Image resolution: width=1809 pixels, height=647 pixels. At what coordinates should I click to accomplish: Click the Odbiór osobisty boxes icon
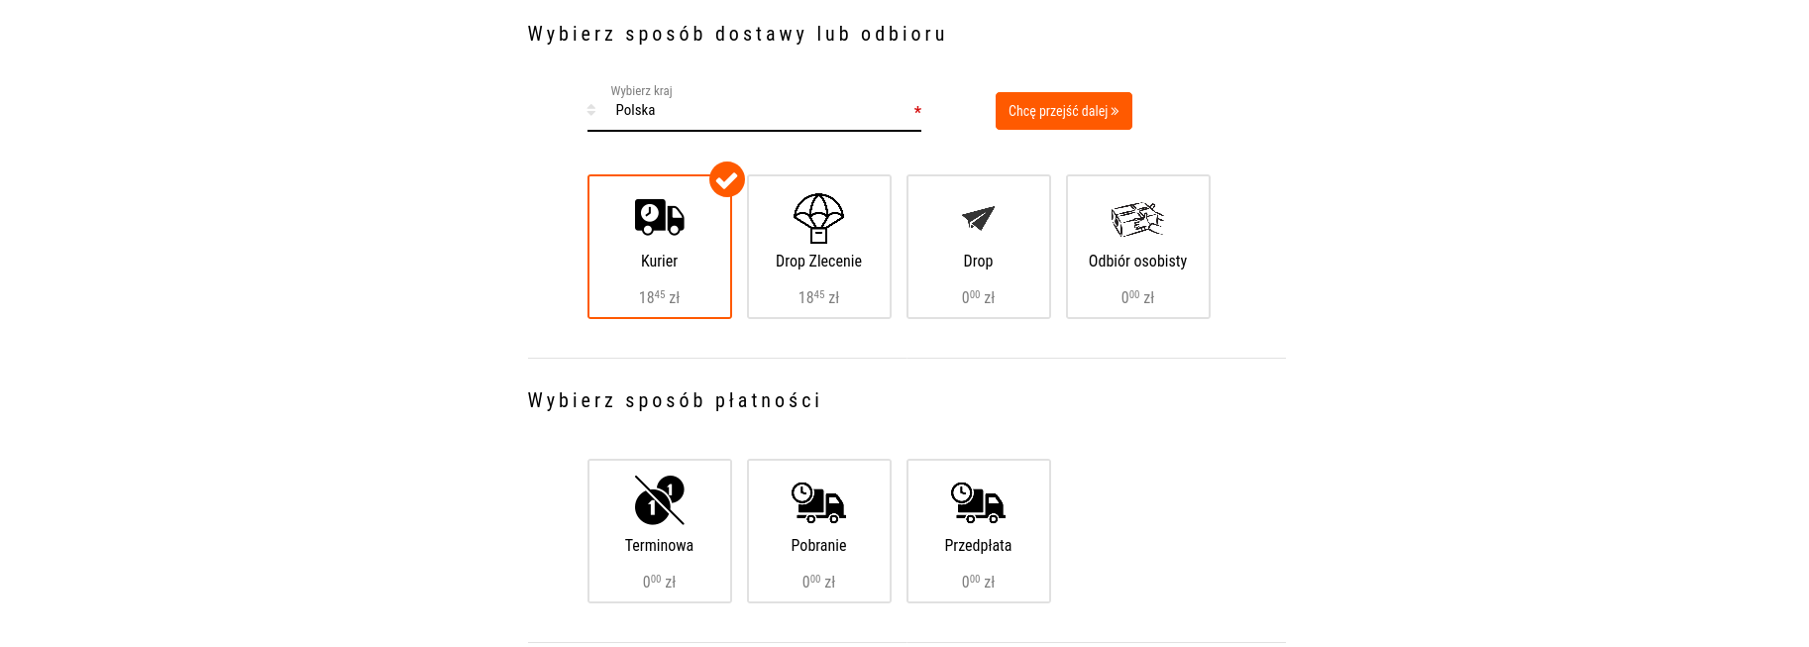point(1137,219)
